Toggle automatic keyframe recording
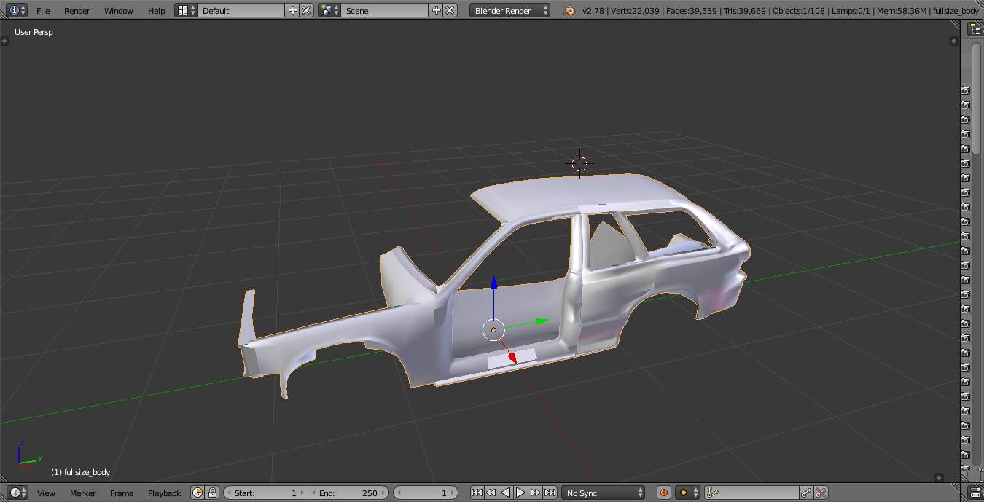Screen dimensions: 984x502 coord(663,493)
